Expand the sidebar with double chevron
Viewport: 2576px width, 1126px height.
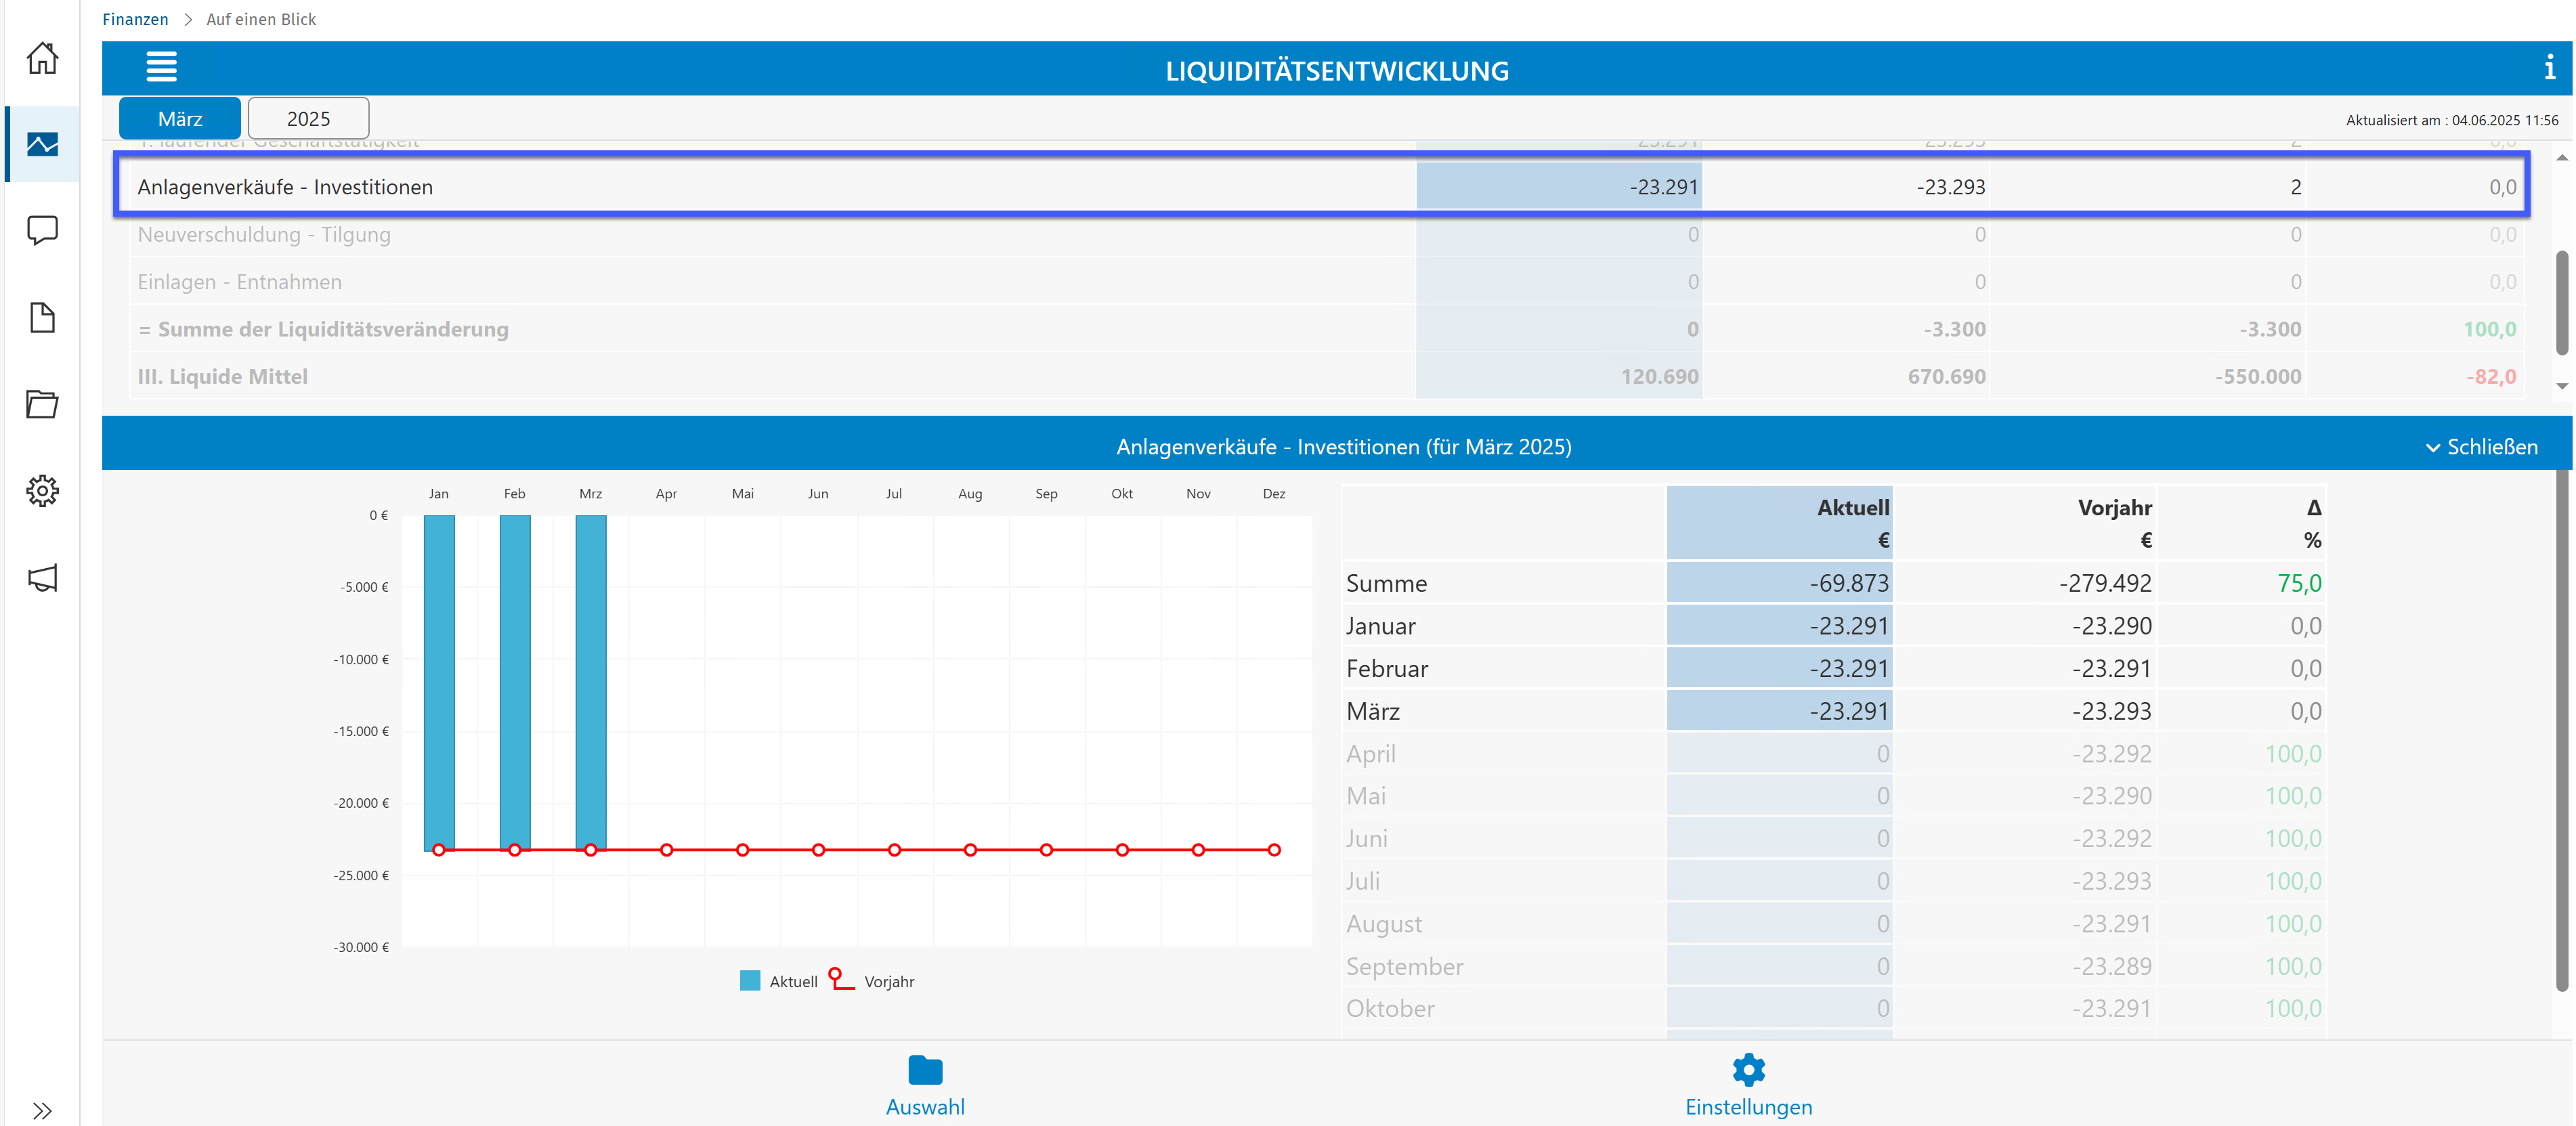42,1110
